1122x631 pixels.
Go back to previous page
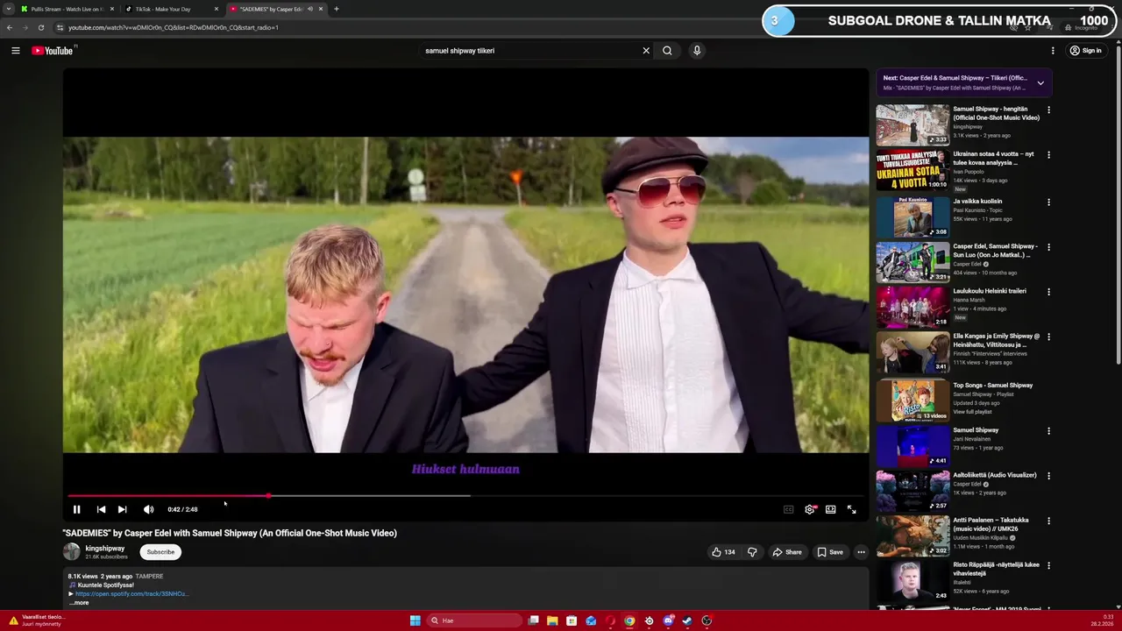[x=10, y=27]
